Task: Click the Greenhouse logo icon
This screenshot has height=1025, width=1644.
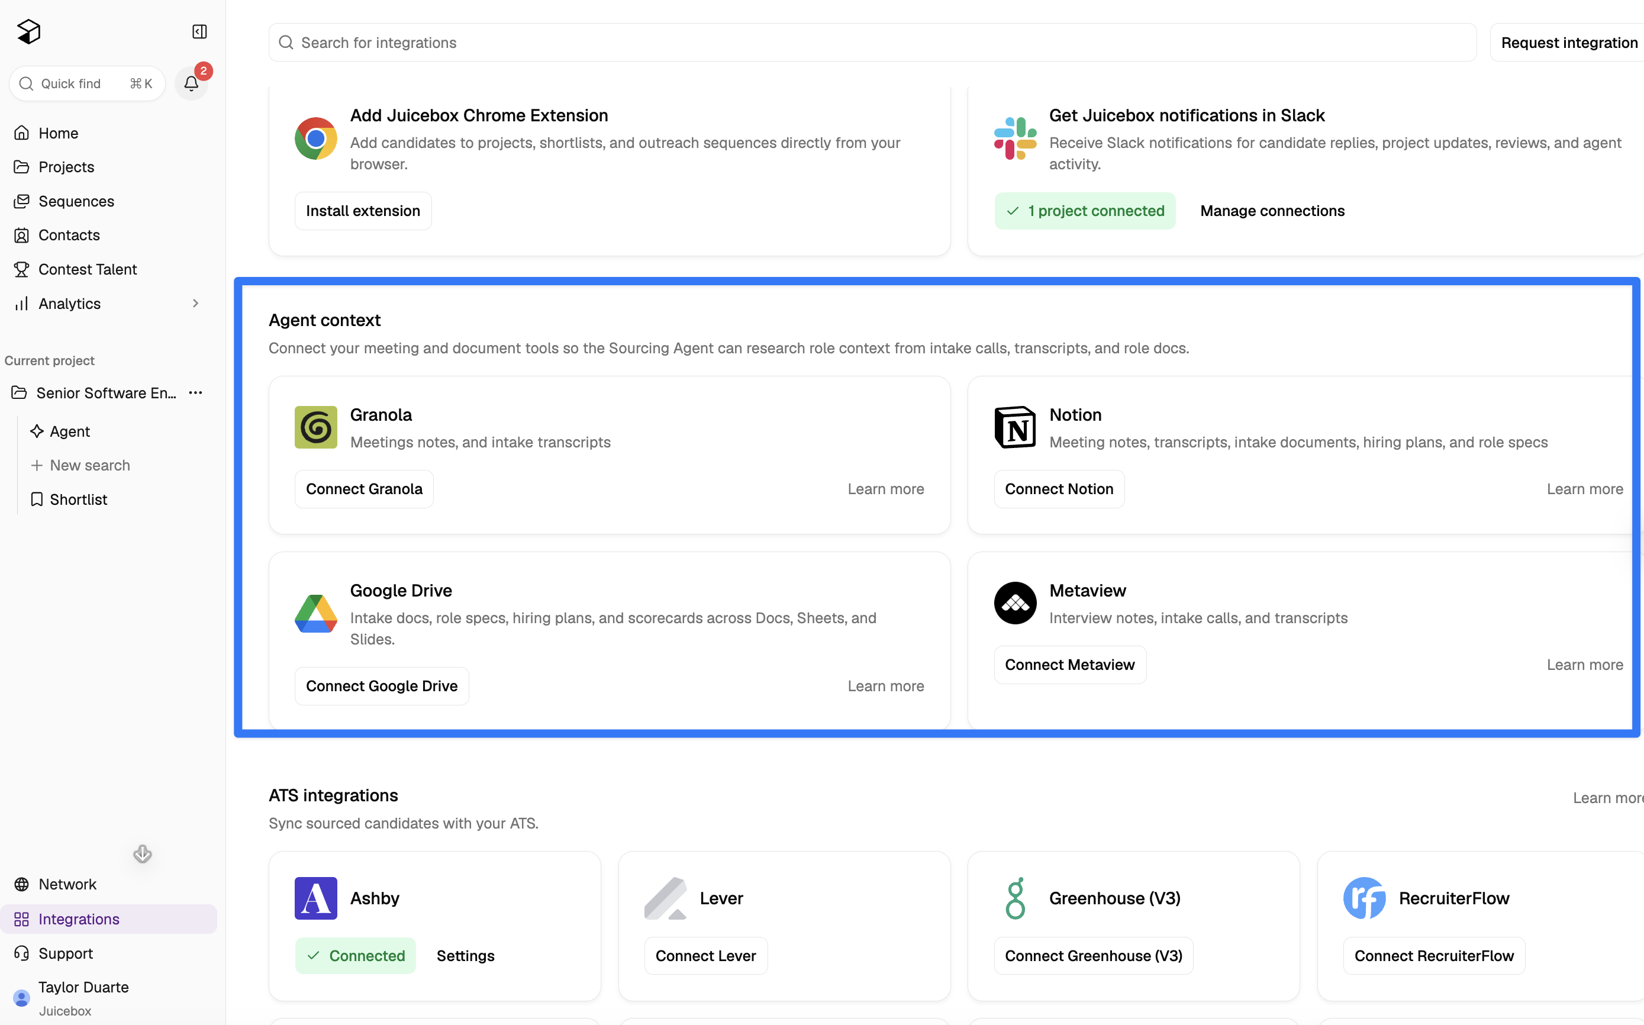Action: (x=1015, y=898)
